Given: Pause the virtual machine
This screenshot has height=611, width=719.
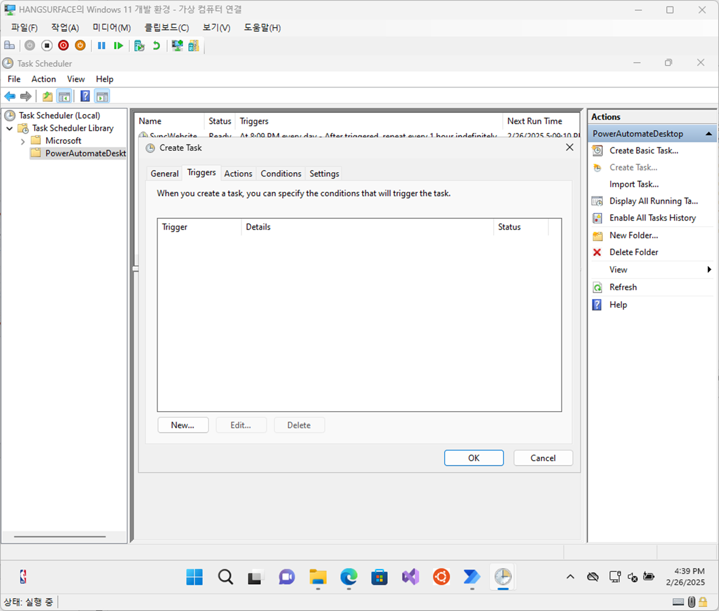Looking at the screenshot, I should click(102, 46).
